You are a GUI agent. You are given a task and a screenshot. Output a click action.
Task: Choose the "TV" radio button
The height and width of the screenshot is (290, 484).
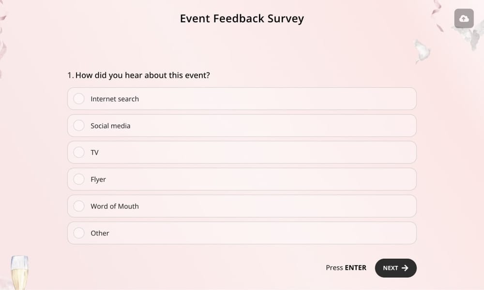(79, 152)
